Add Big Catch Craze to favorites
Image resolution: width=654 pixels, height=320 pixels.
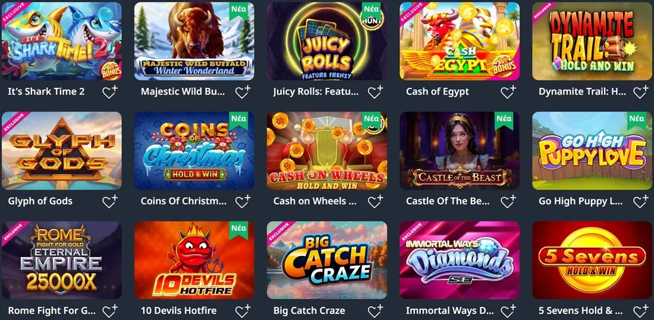[375, 311]
